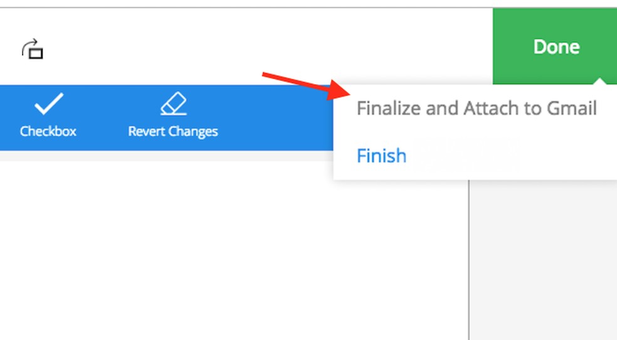
Task: Click the small caret beneath Done button
Action: point(600,82)
